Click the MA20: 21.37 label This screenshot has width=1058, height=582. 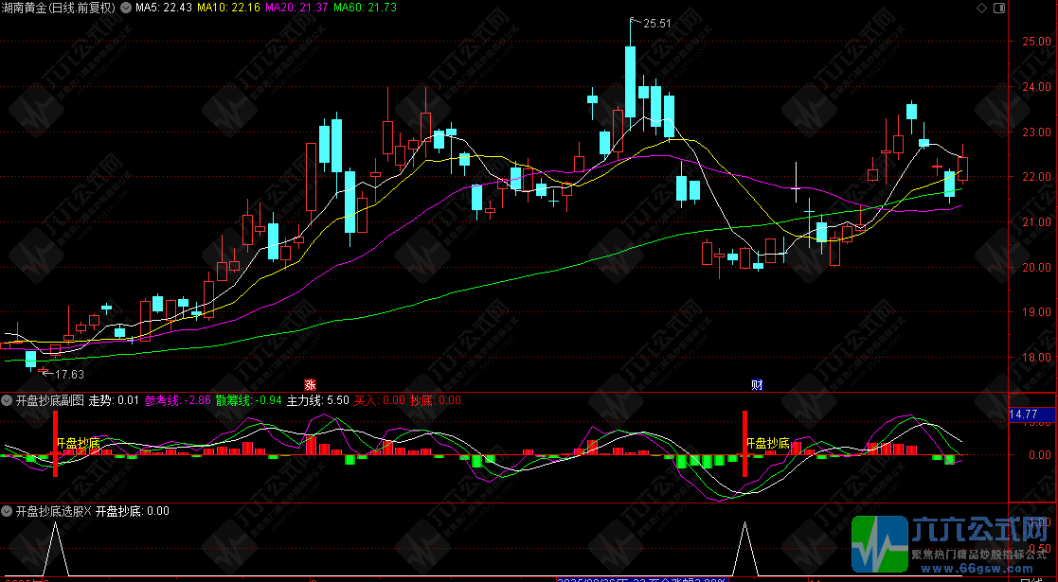click(296, 8)
